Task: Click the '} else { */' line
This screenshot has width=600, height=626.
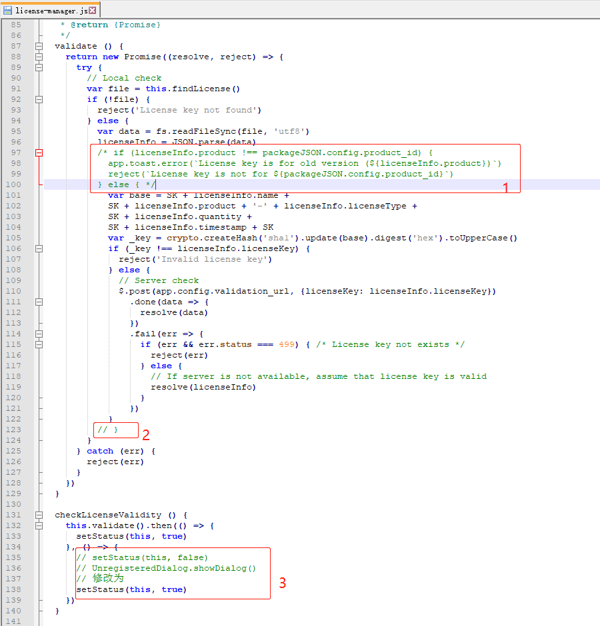Action: 126,184
